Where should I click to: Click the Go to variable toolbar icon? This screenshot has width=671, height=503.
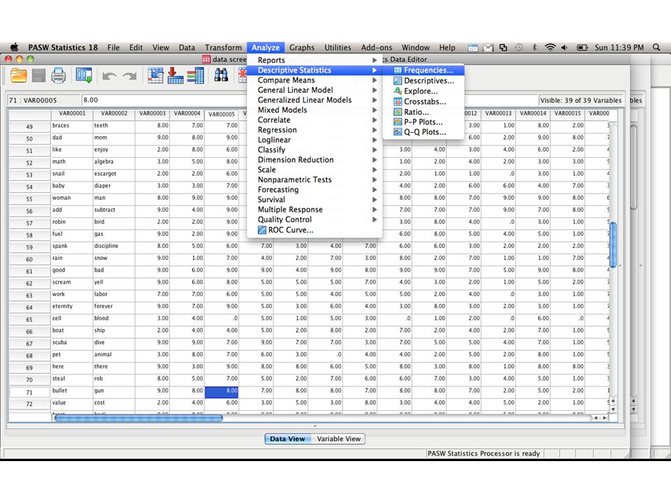coord(175,75)
